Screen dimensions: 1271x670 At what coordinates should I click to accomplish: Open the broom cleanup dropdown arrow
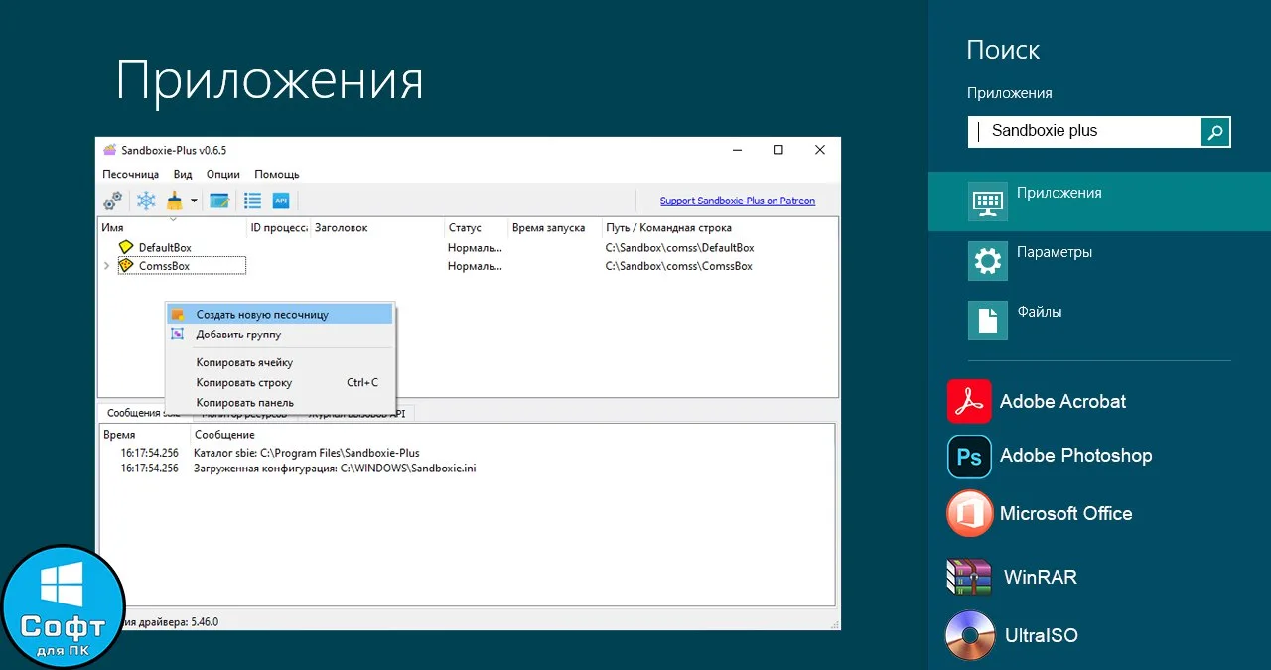tap(194, 201)
